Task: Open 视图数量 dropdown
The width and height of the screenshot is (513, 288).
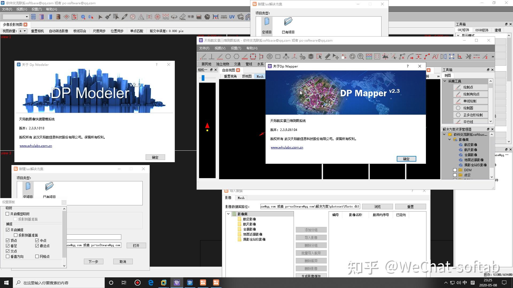Action: (x=23, y=31)
